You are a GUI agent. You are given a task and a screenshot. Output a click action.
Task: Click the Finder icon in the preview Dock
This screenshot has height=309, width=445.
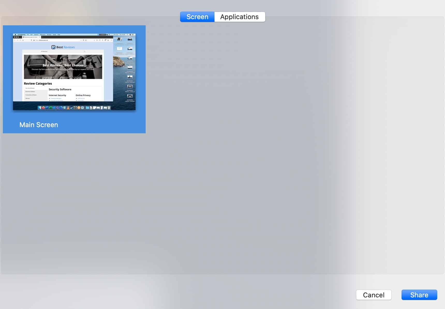point(40,107)
